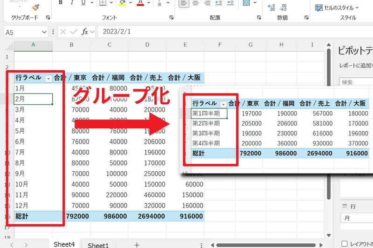Screen dimensions: 373x248
Task: Expand the Name Box dropdown
Action: [x=44, y=32]
